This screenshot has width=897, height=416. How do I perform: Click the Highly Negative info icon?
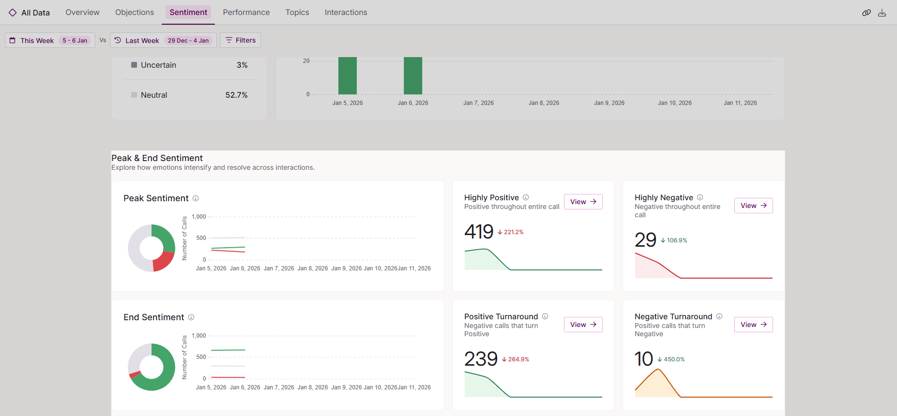click(x=700, y=197)
